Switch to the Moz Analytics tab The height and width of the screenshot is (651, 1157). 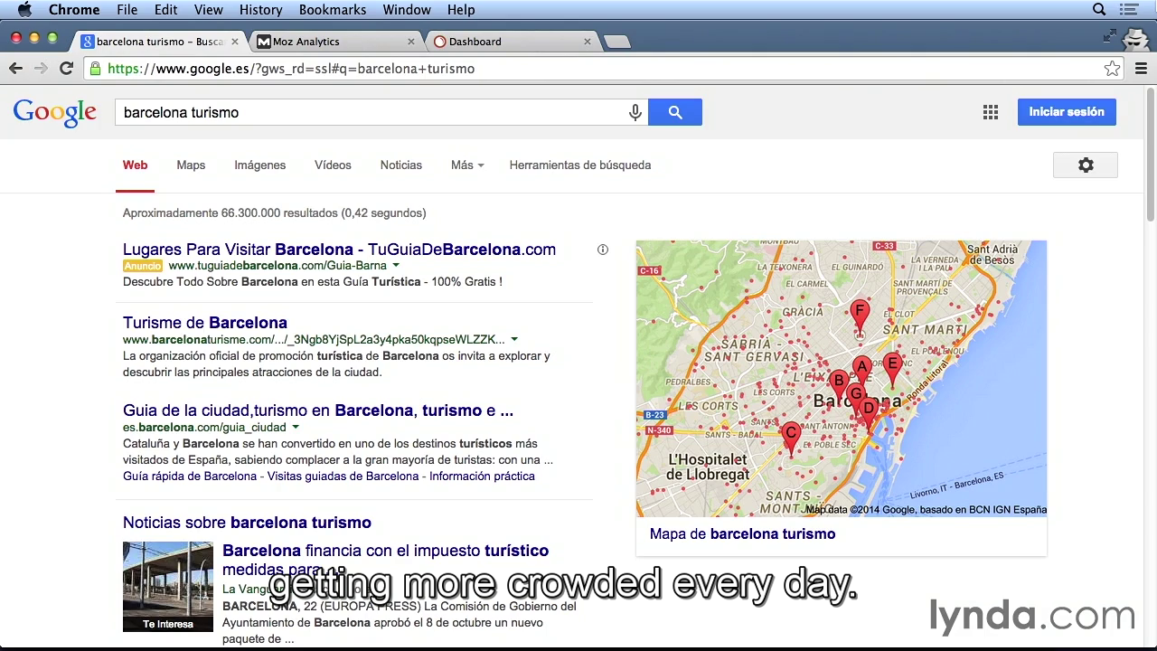[x=334, y=42]
